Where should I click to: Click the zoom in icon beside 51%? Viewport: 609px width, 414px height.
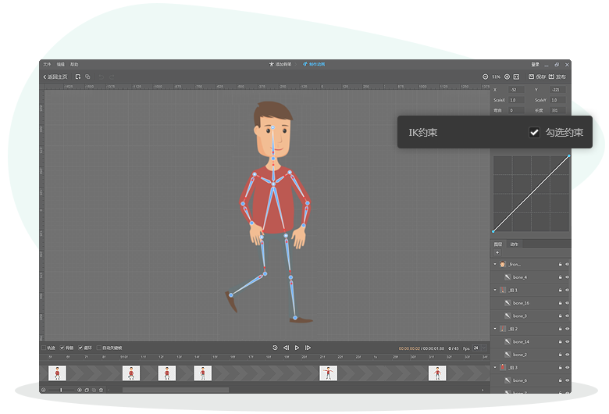(x=507, y=77)
